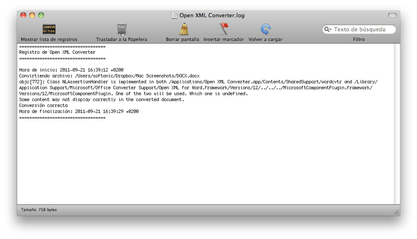The height and width of the screenshot is (239, 417).
Task: Toggle the toolbar with the pill button
Action: (x=392, y=15)
